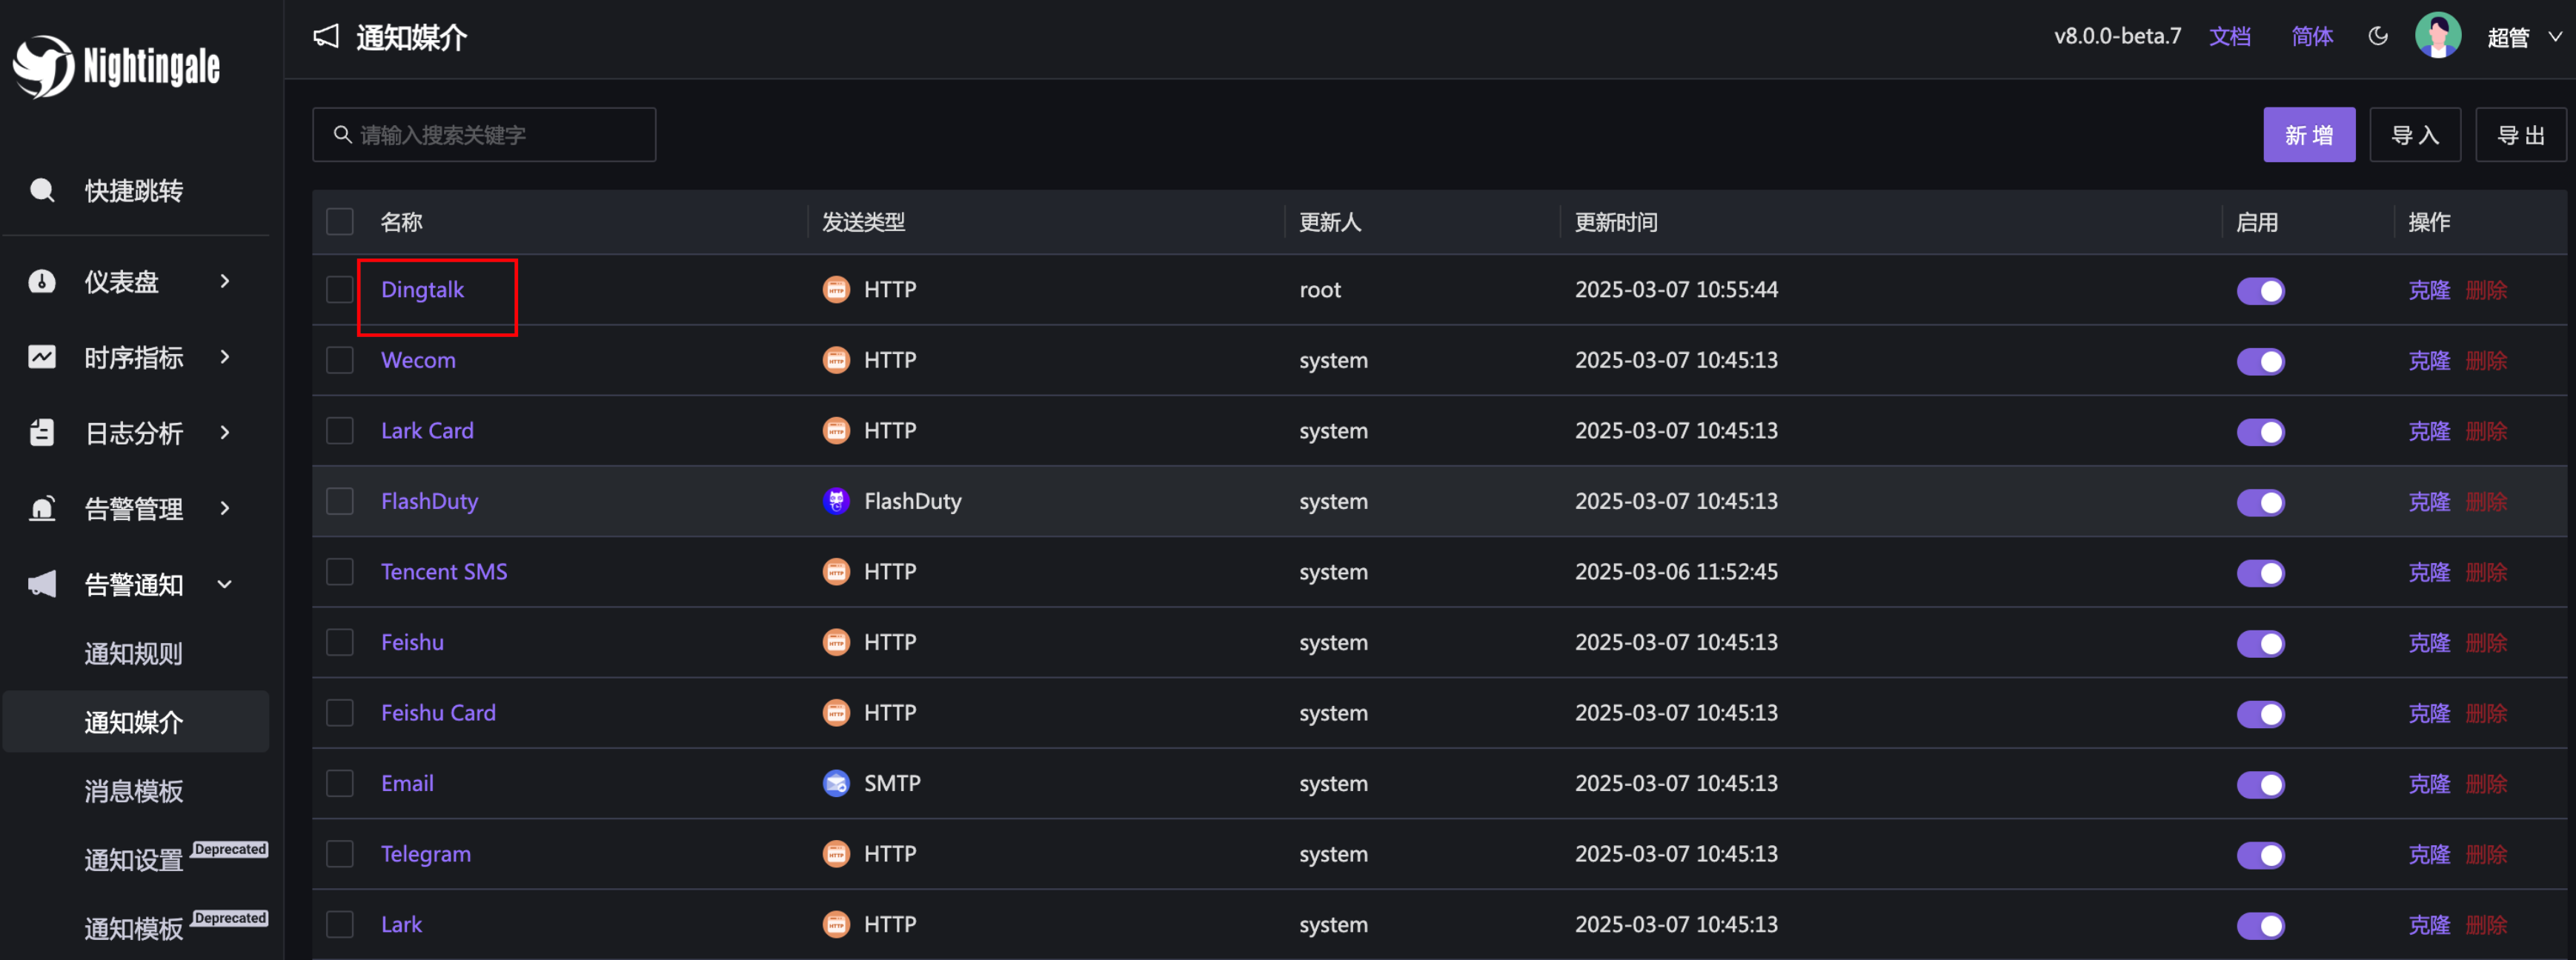Disable the Dingtalk enable switch
Image resolution: width=2576 pixels, height=960 pixels.
[x=2260, y=291]
